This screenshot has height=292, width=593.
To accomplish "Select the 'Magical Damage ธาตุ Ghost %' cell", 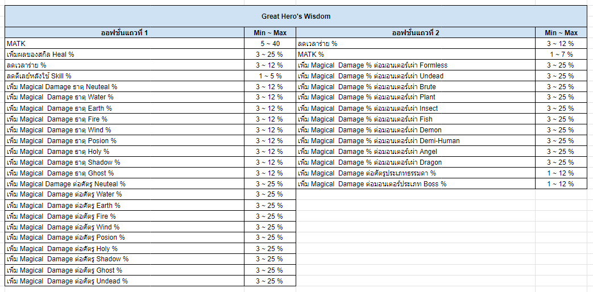I will coord(125,173).
